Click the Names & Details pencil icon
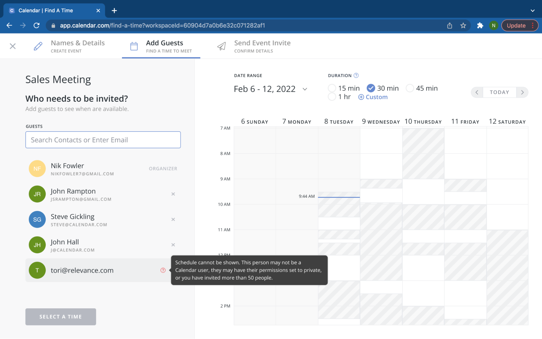Viewport: 542px width, 339px height. click(37, 46)
